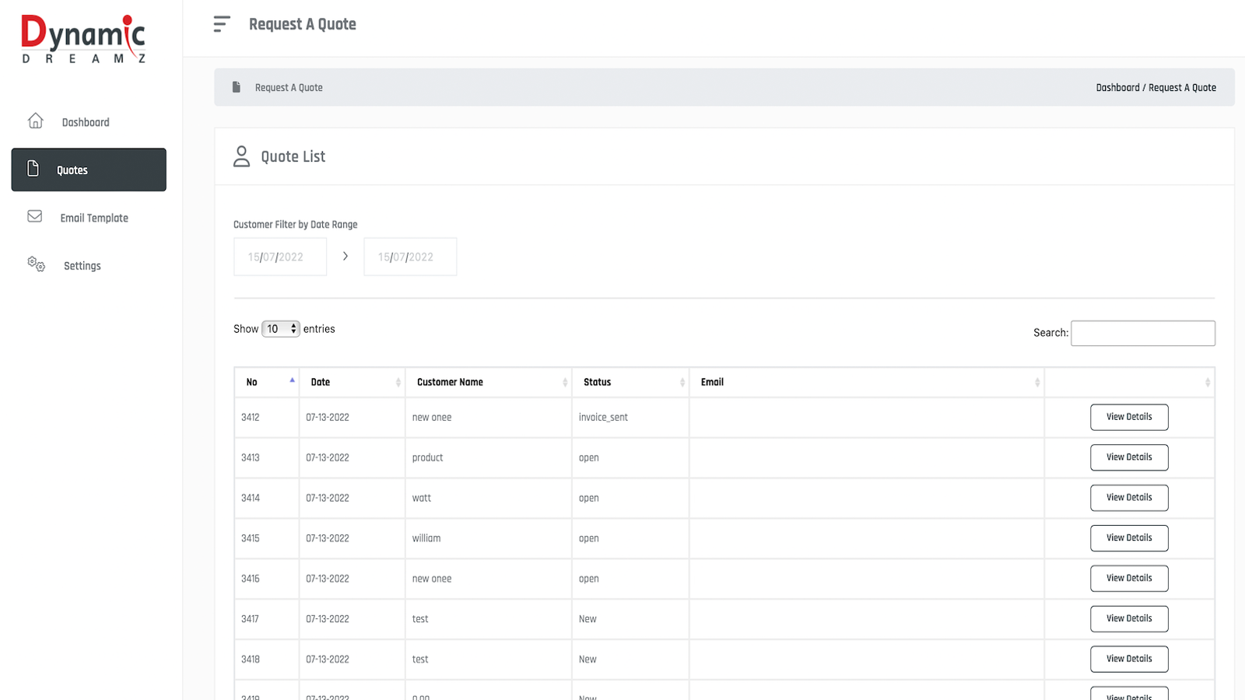
Task: View Details for quote 3412
Action: [1128, 417]
